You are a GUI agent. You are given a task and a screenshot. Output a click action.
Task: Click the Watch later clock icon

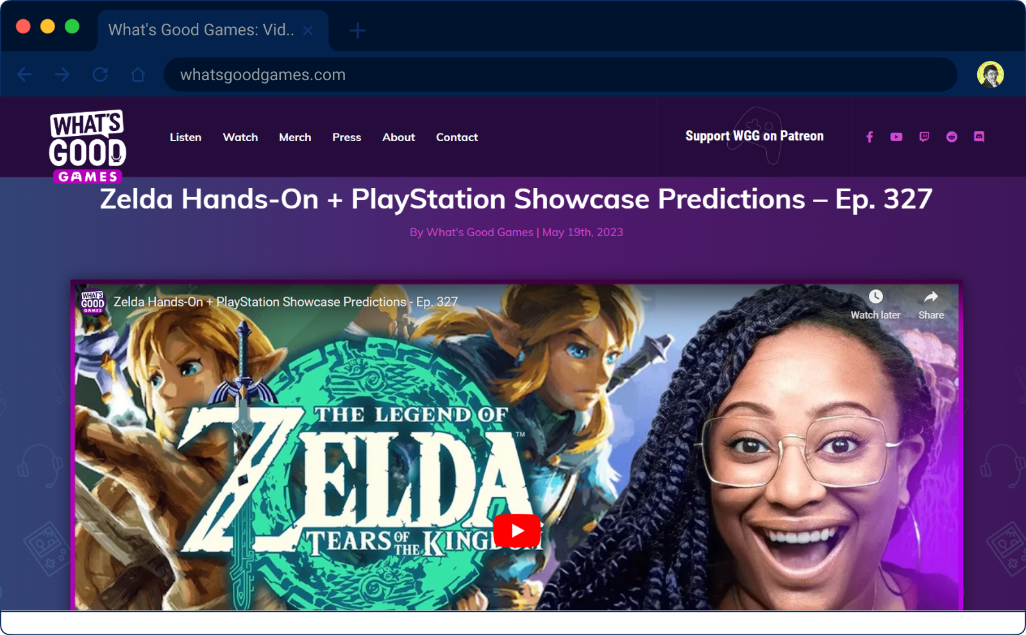[875, 297]
